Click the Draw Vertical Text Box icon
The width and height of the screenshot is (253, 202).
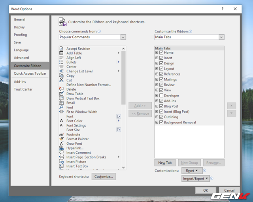[61, 98]
